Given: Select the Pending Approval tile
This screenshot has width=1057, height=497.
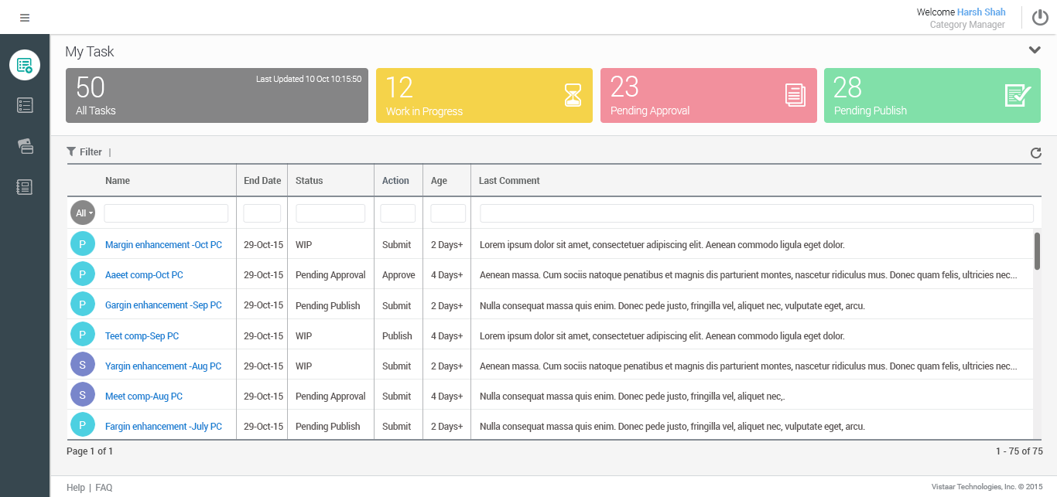Looking at the screenshot, I should (x=708, y=95).
